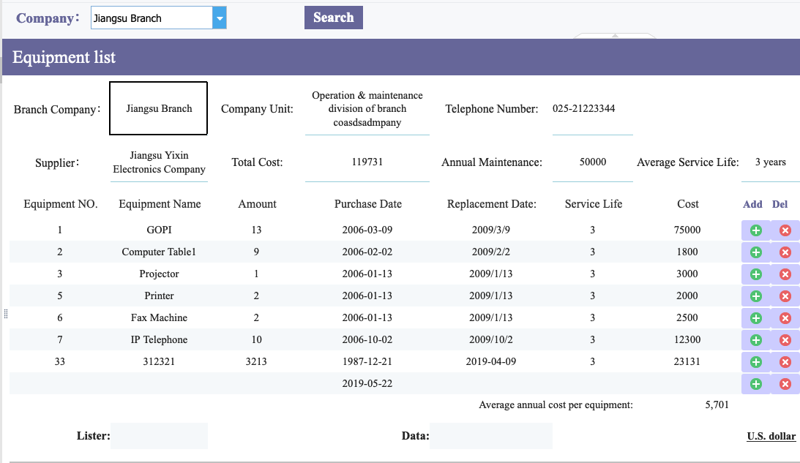The image size is (800, 463).
Task: Delete the Fax Machine row
Action: 785,318
